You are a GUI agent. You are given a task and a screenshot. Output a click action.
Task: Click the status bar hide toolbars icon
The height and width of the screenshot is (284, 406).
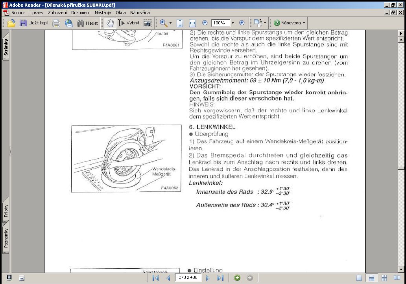pos(22,278)
